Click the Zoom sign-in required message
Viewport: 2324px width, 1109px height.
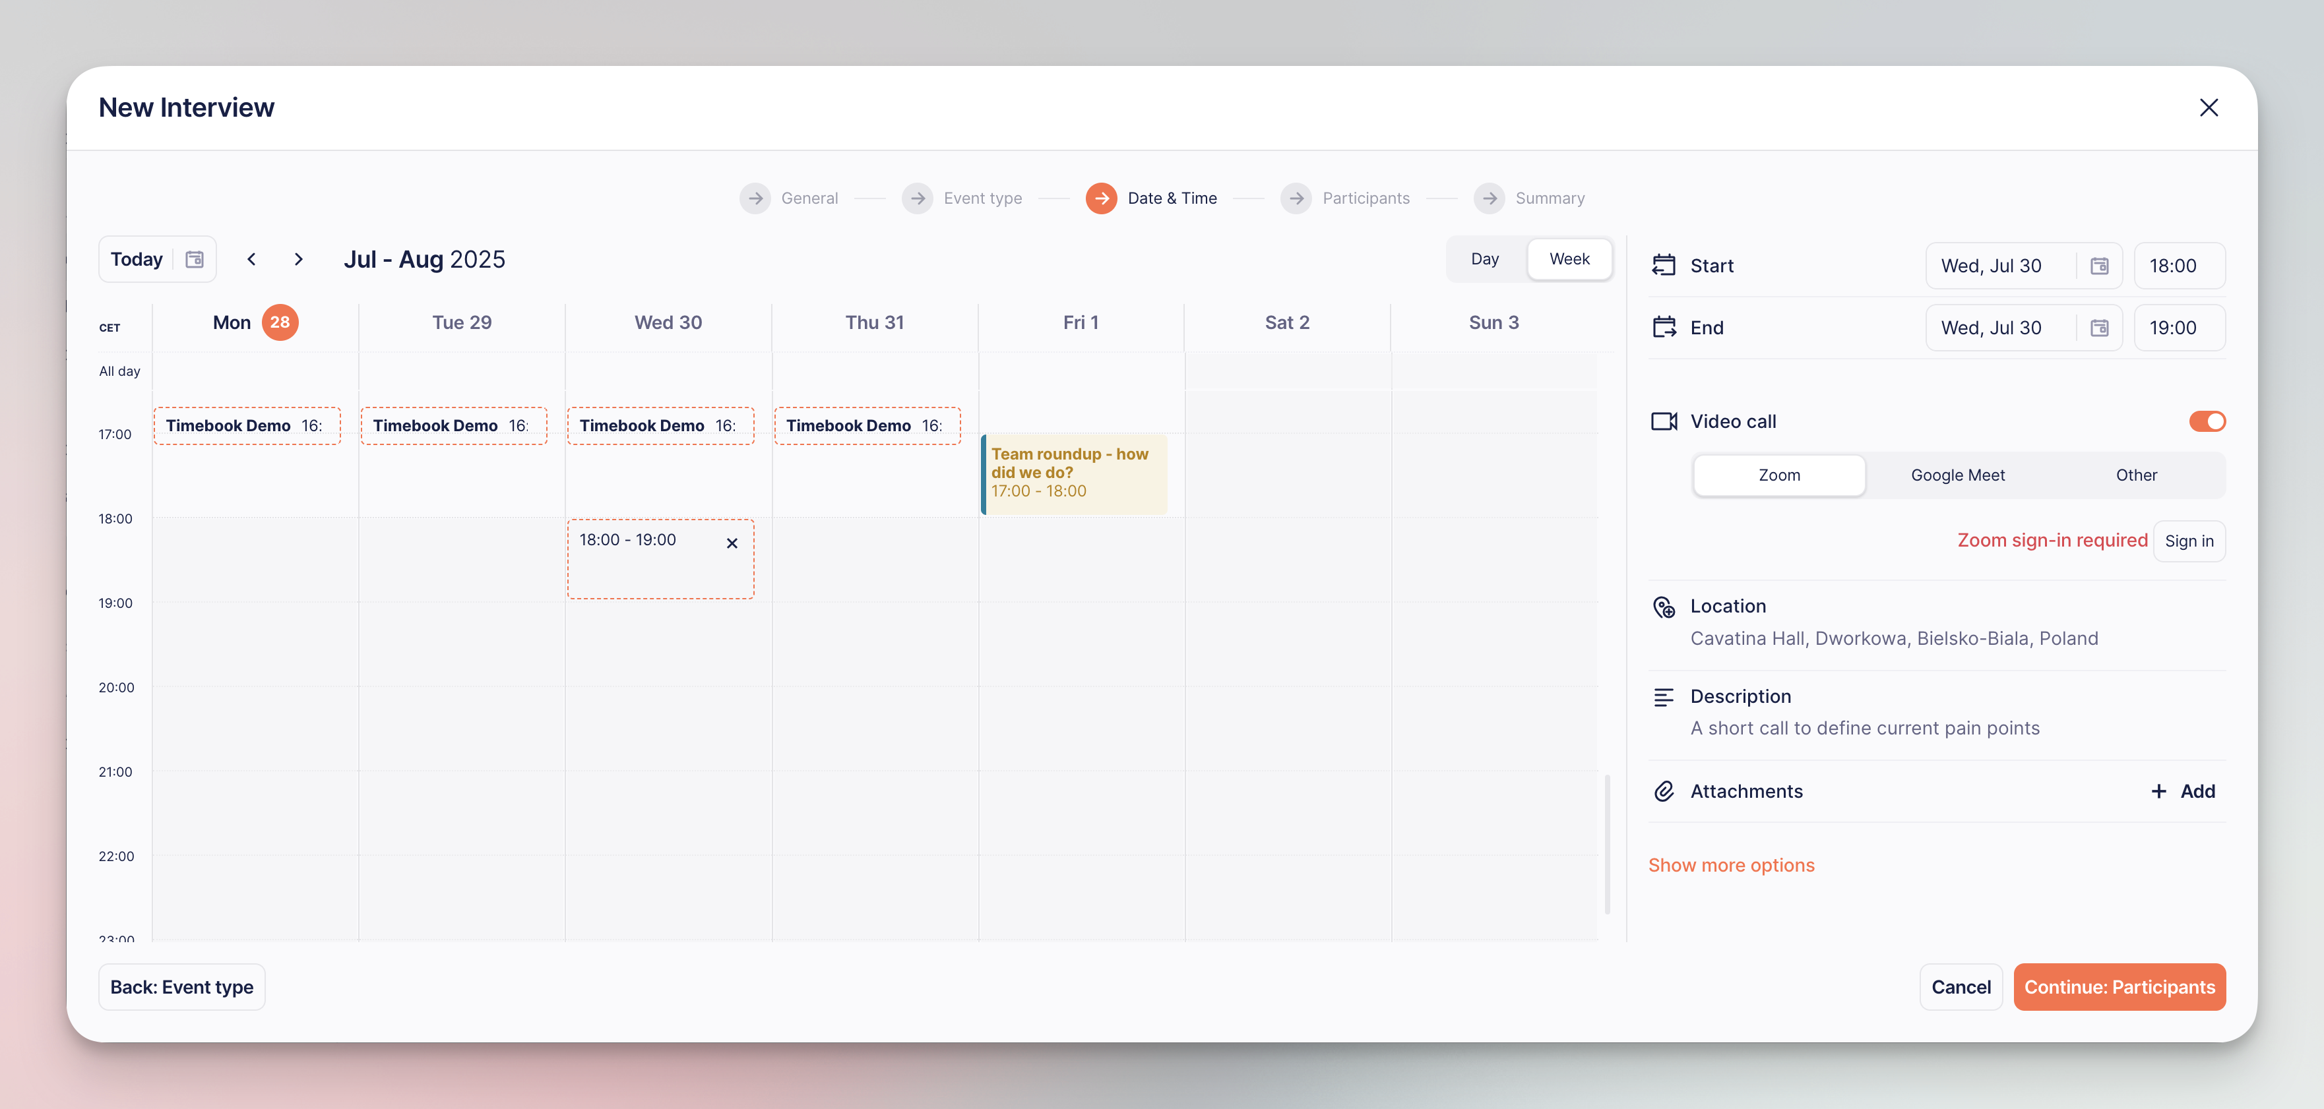click(2052, 540)
